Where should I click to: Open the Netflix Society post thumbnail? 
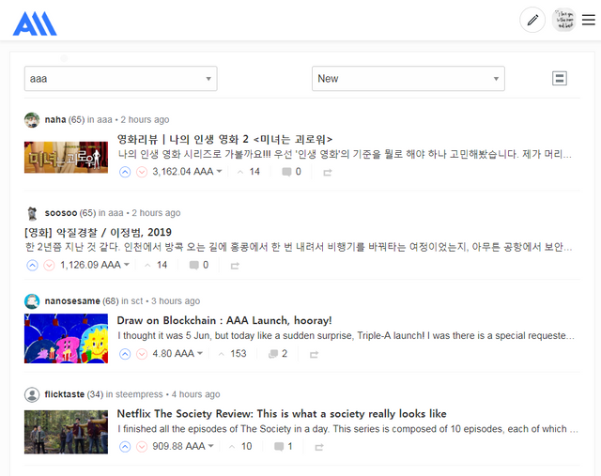(66, 432)
